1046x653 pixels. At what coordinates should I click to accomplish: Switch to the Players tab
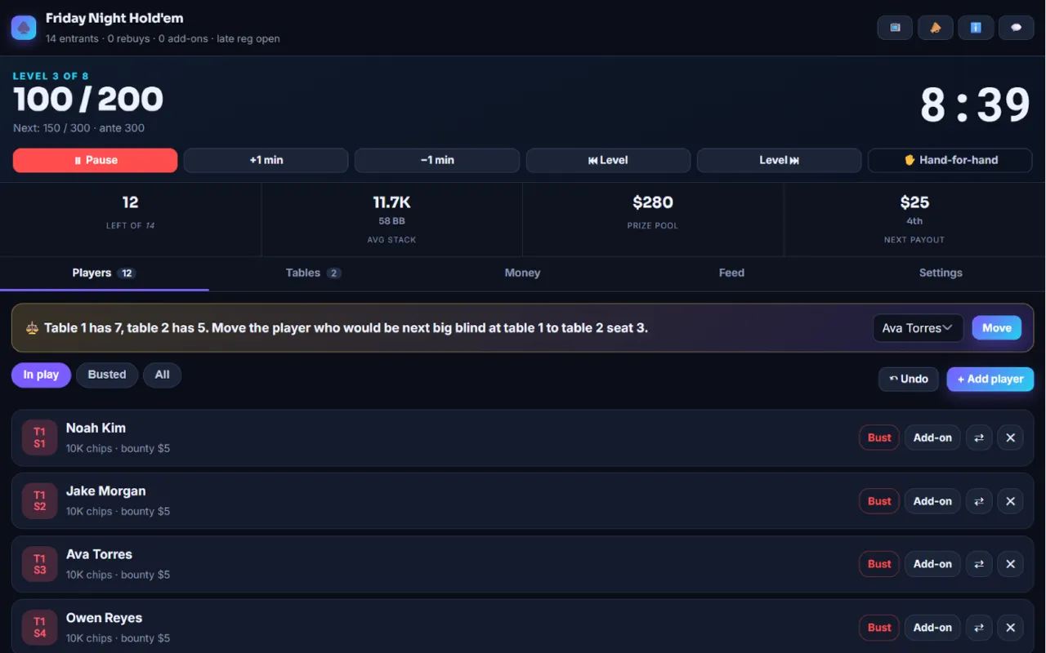coord(105,273)
